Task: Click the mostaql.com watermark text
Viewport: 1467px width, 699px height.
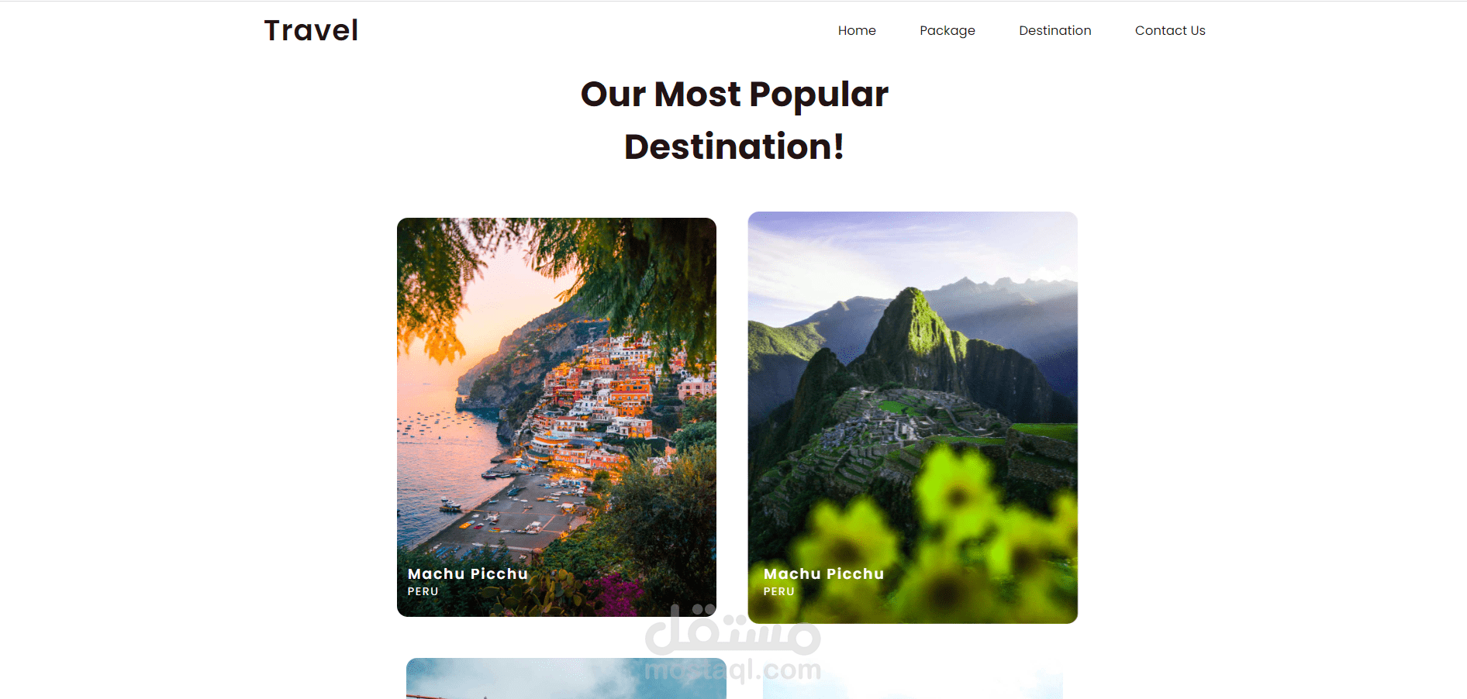Action: point(733,670)
